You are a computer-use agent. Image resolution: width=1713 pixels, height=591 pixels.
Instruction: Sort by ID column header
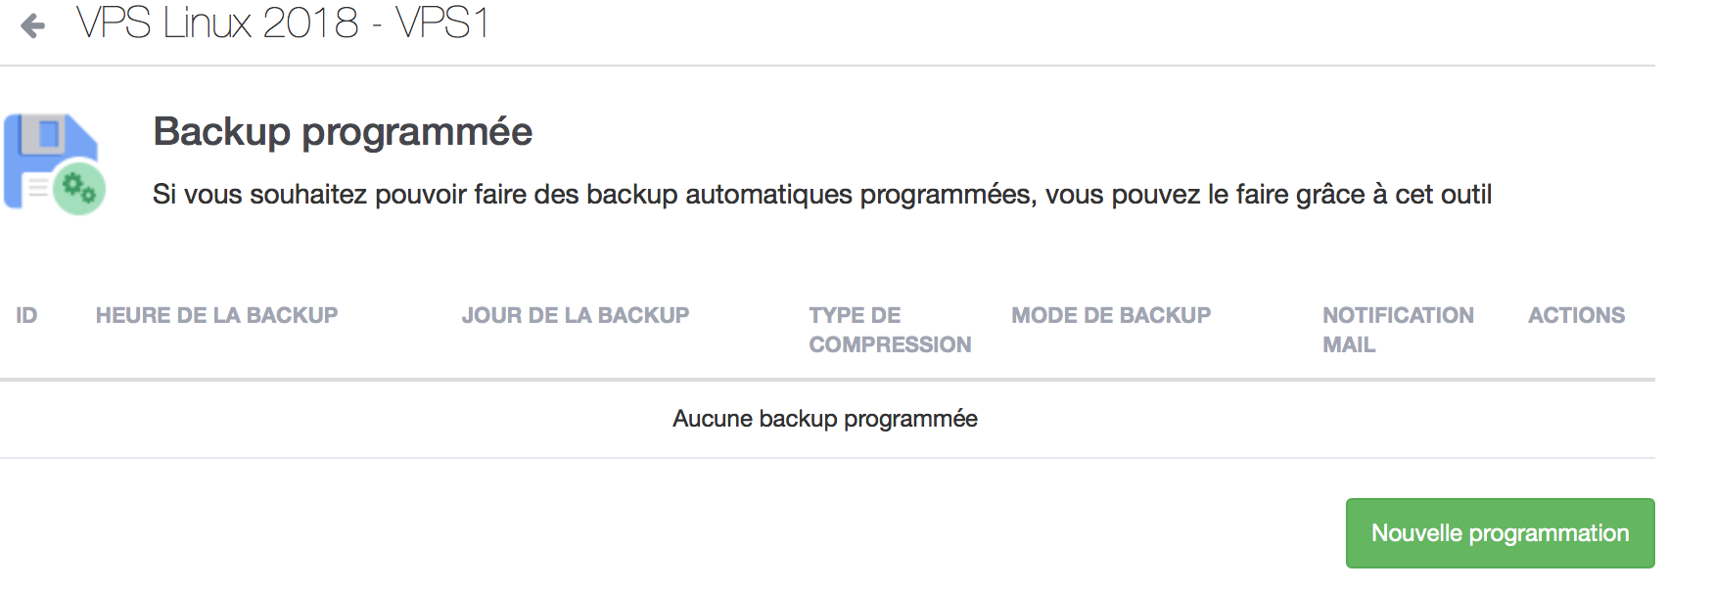click(26, 315)
